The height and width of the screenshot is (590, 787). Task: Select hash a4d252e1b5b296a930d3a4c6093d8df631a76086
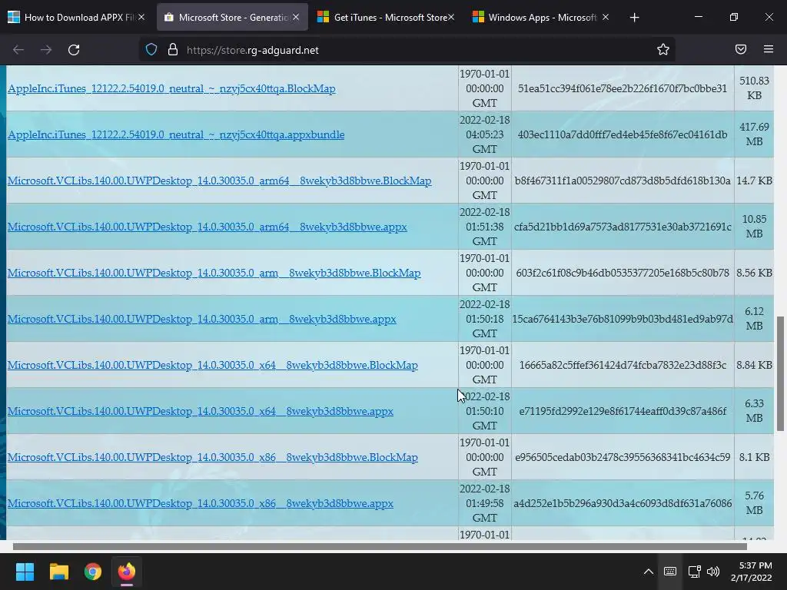(x=623, y=504)
